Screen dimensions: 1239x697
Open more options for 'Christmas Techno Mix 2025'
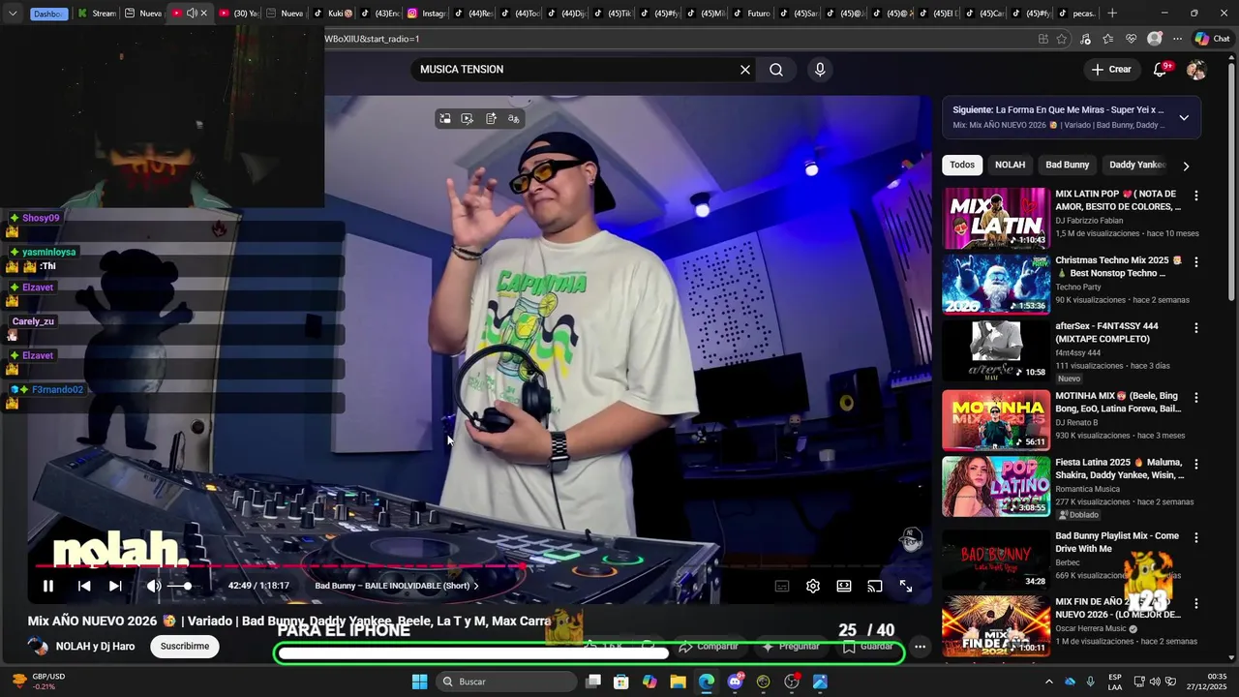coord(1196,262)
